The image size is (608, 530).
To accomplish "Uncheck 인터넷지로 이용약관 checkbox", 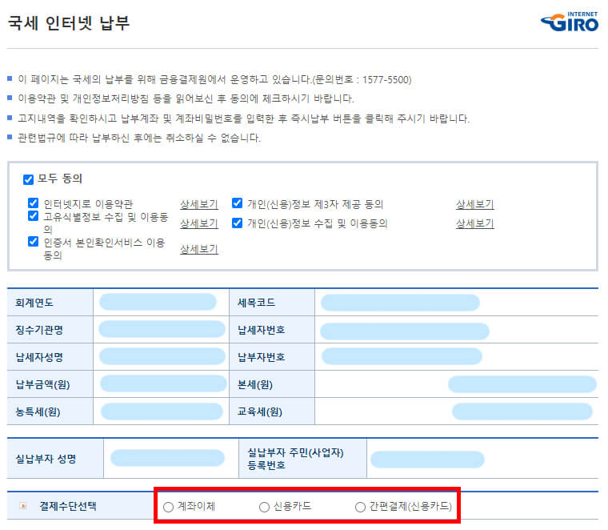I will tap(34, 203).
